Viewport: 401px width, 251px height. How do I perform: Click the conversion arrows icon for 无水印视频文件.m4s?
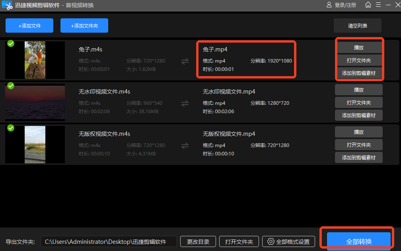point(185,103)
